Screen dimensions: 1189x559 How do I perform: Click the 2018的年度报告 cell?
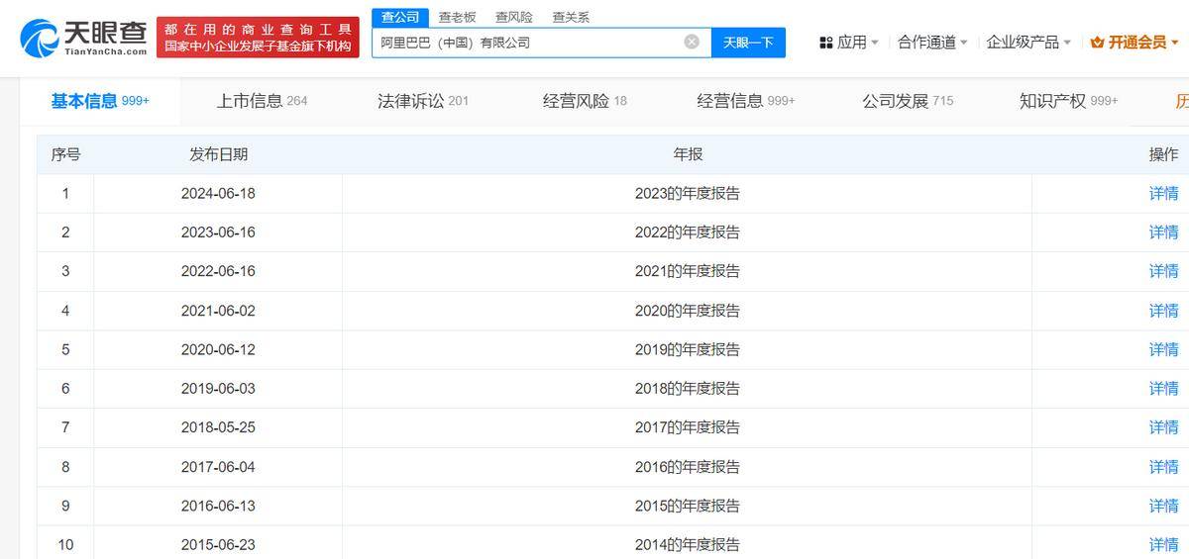688,389
